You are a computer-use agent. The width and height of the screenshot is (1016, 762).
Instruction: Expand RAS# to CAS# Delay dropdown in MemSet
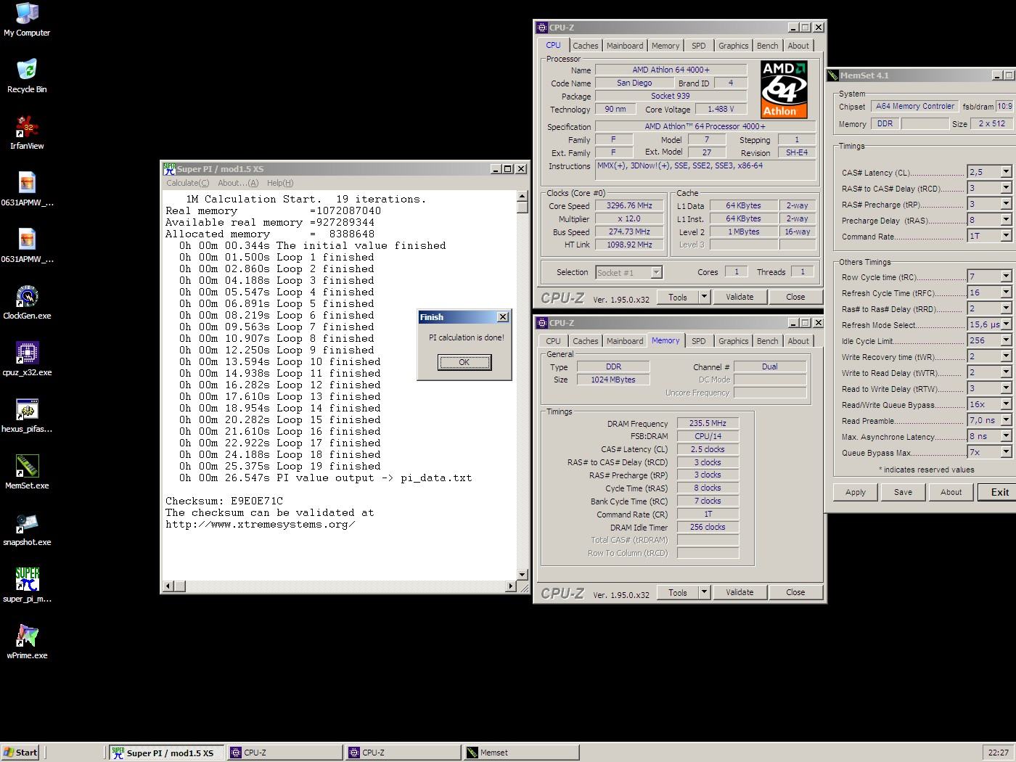pyautogui.click(x=1006, y=188)
